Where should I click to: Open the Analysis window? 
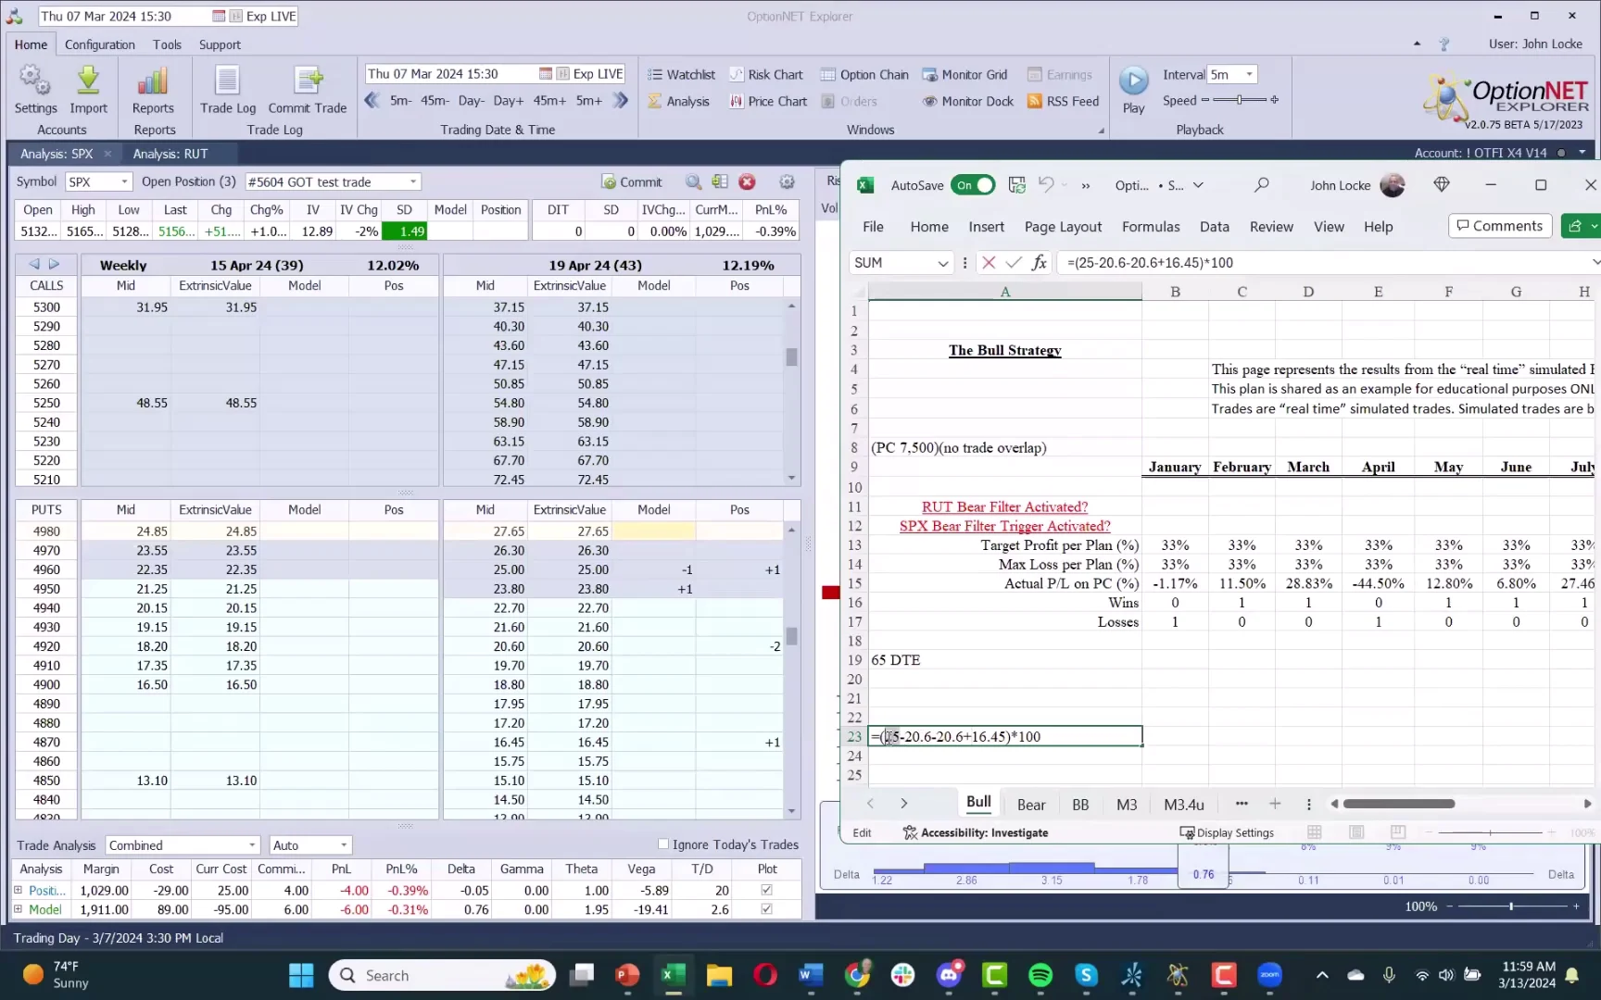pyautogui.click(x=678, y=101)
